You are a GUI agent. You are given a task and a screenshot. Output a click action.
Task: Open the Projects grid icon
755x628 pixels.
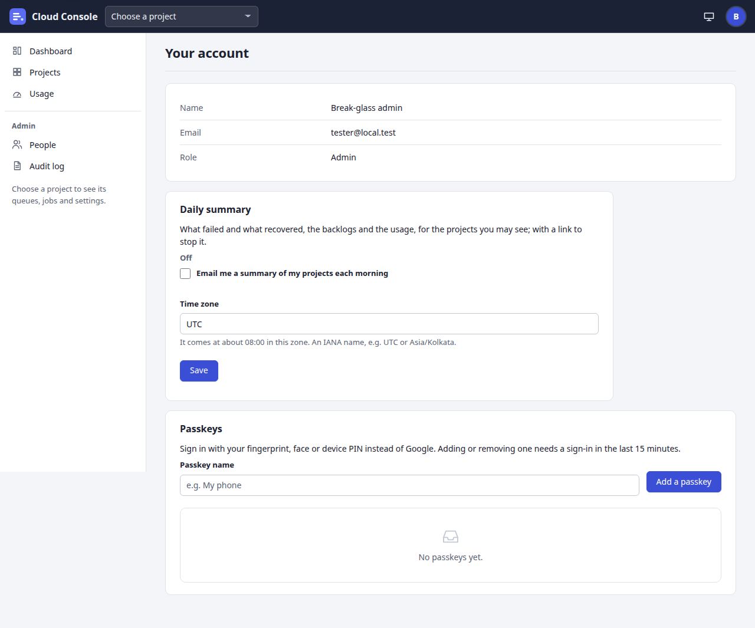coord(17,73)
